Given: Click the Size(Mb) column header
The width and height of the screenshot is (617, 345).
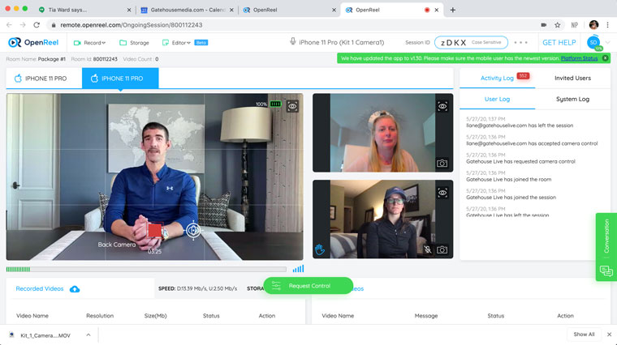Looking at the screenshot, I should point(155,316).
